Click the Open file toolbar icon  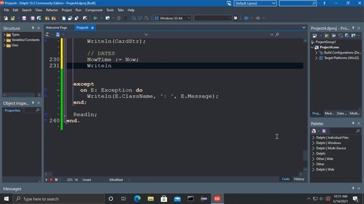coord(13,18)
